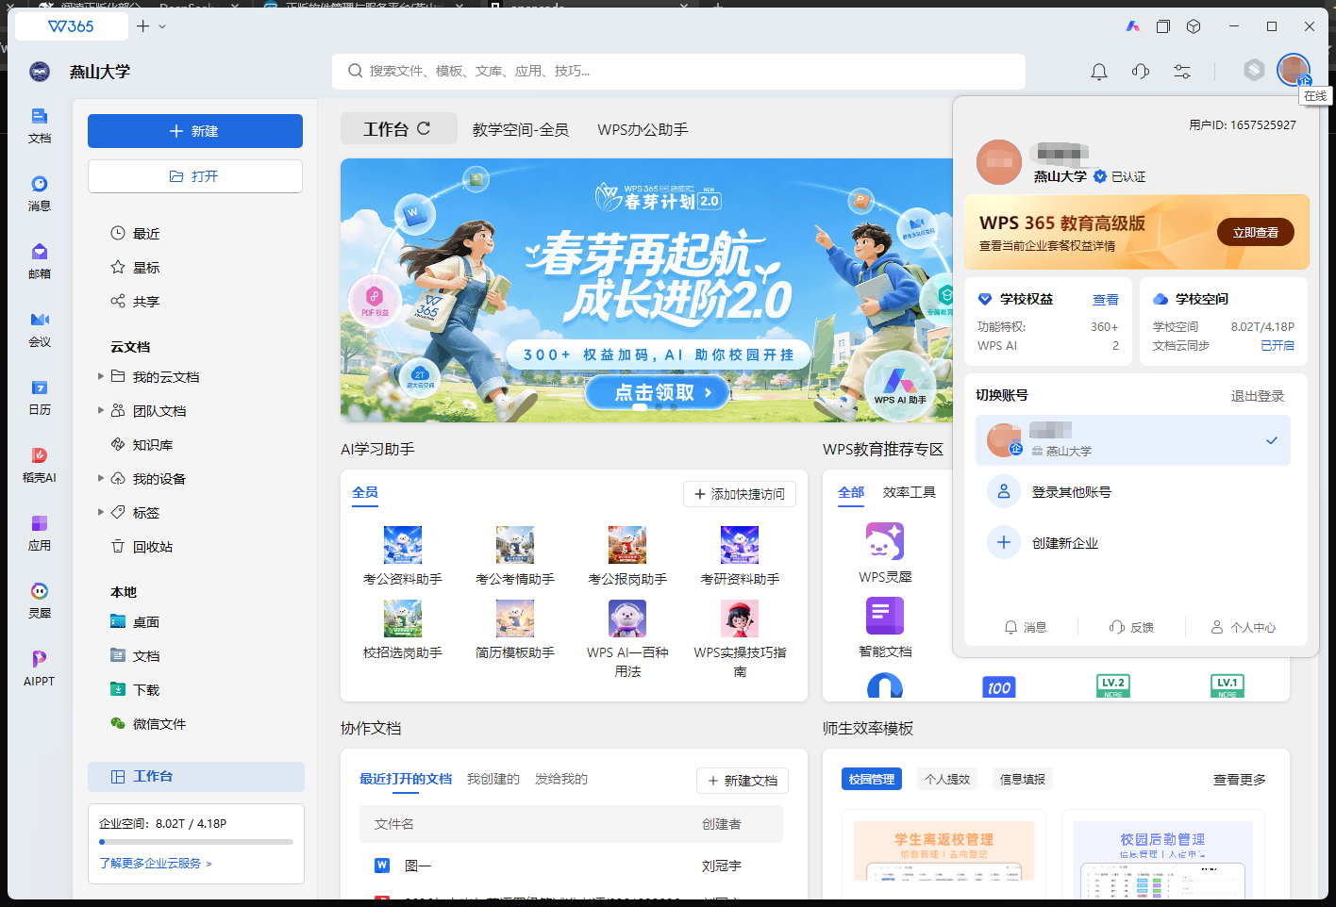The height and width of the screenshot is (907, 1336).
Task: Select the 信息填报 template category
Action: point(1023,779)
